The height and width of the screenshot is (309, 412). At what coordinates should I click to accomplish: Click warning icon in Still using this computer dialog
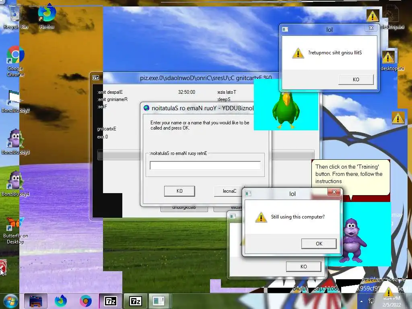261,217
